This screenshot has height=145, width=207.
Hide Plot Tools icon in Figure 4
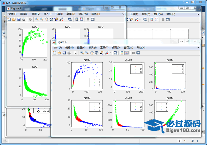[x=133, y=53]
